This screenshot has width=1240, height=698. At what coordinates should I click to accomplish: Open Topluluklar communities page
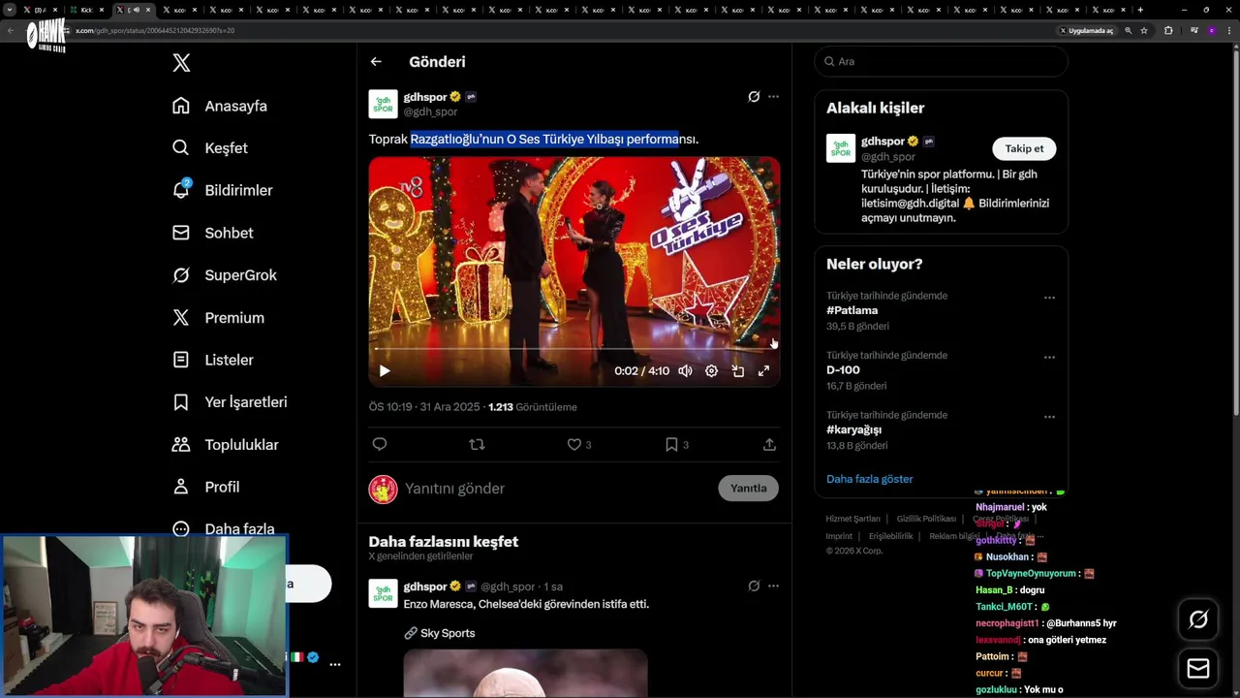click(x=226, y=445)
